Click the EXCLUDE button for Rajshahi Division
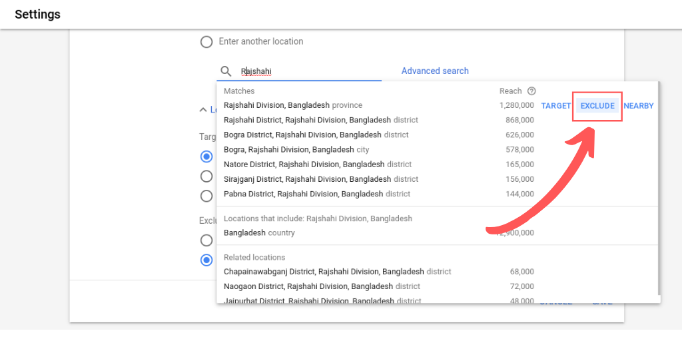This screenshot has height=341, width=682. pos(597,106)
